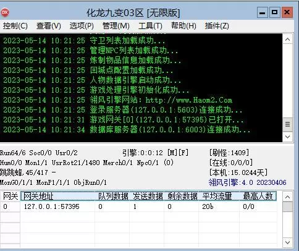Click the log line 游戏网关[0] 已打开
The height and width of the screenshot is (251, 299).
click(124, 120)
